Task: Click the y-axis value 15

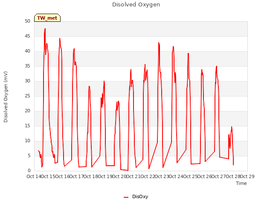Action: (27, 126)
